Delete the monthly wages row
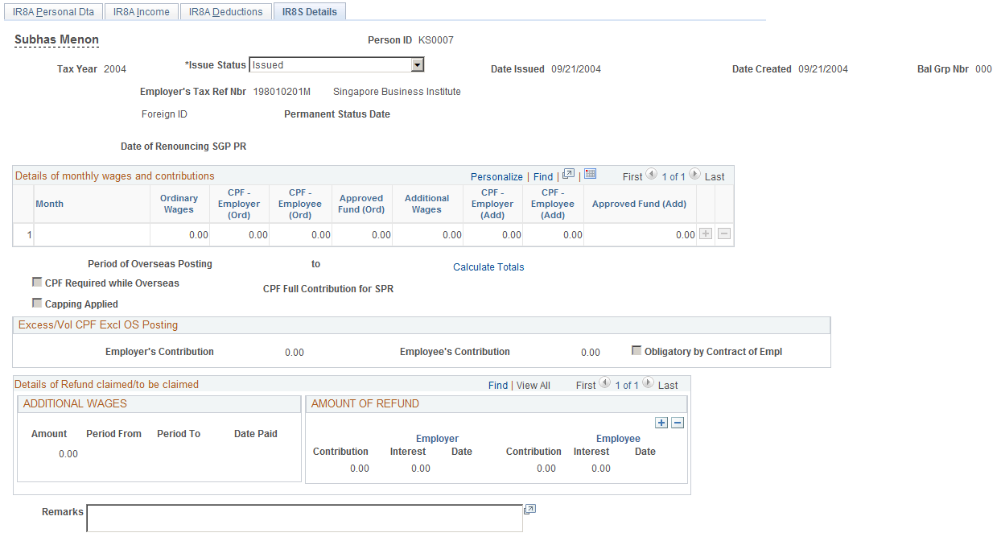997x537 pixels. click(723, 233)
